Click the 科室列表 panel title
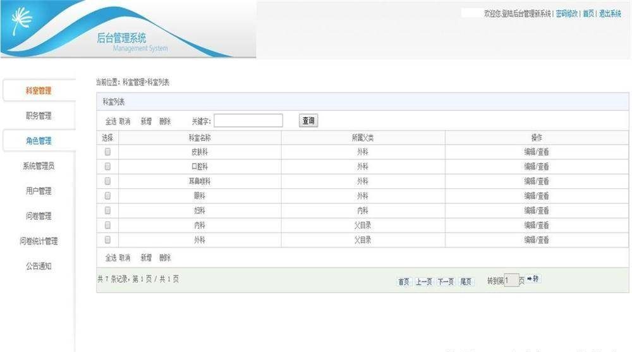Screen dimensions: 632x352 114,102
